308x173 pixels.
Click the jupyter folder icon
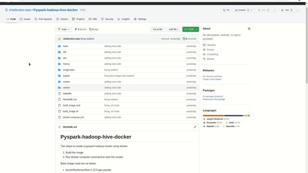coord(59,76)
